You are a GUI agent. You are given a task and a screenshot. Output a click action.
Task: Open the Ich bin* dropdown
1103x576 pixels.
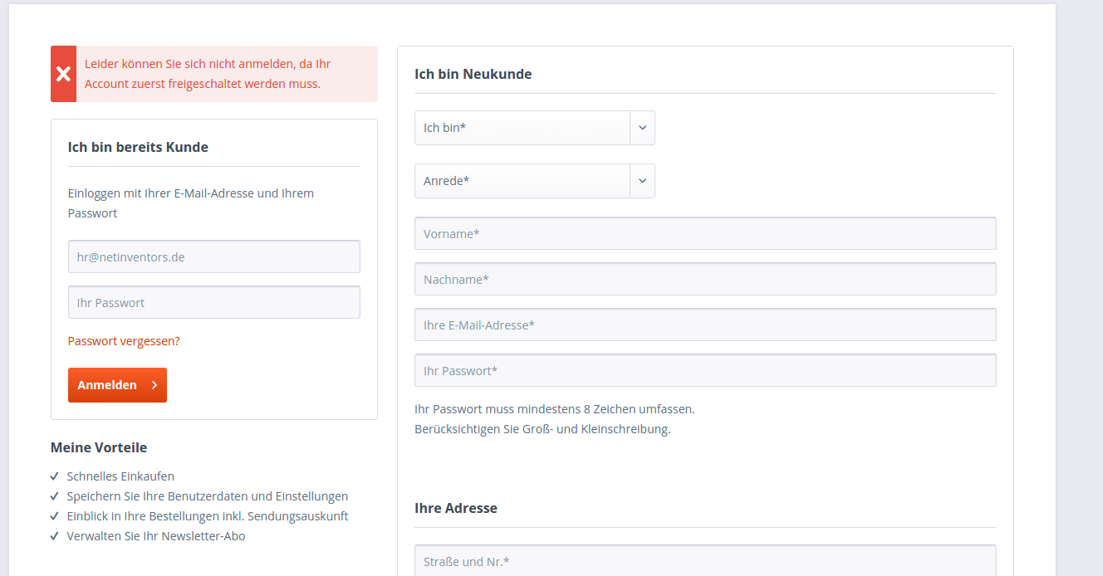[534, 128]
